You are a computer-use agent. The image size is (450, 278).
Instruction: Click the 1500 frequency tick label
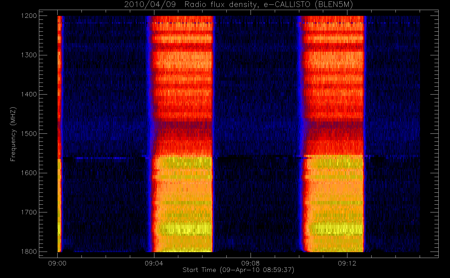coord(29,134)
